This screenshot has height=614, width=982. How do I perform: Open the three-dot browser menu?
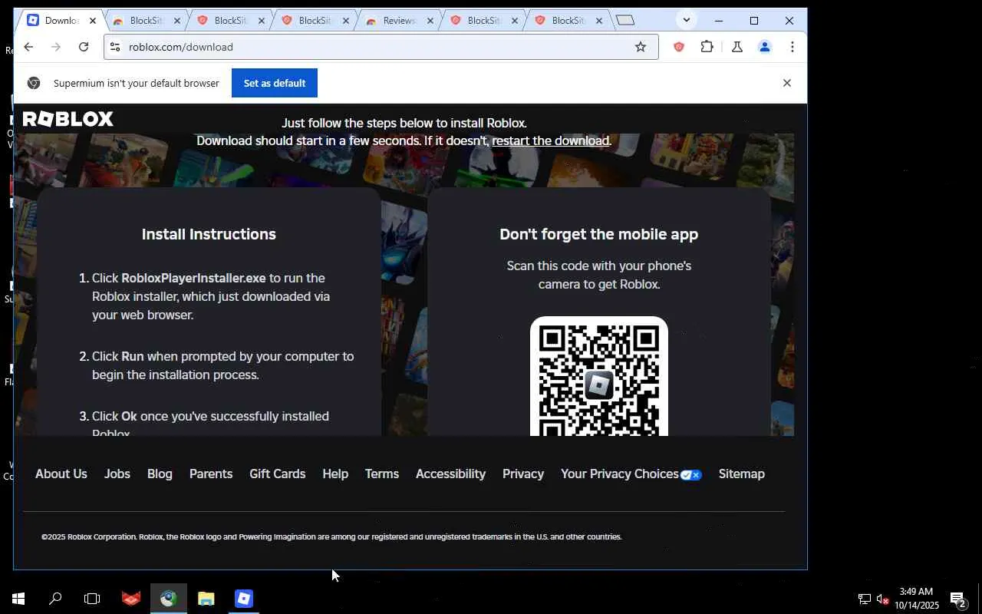point(792,47)
